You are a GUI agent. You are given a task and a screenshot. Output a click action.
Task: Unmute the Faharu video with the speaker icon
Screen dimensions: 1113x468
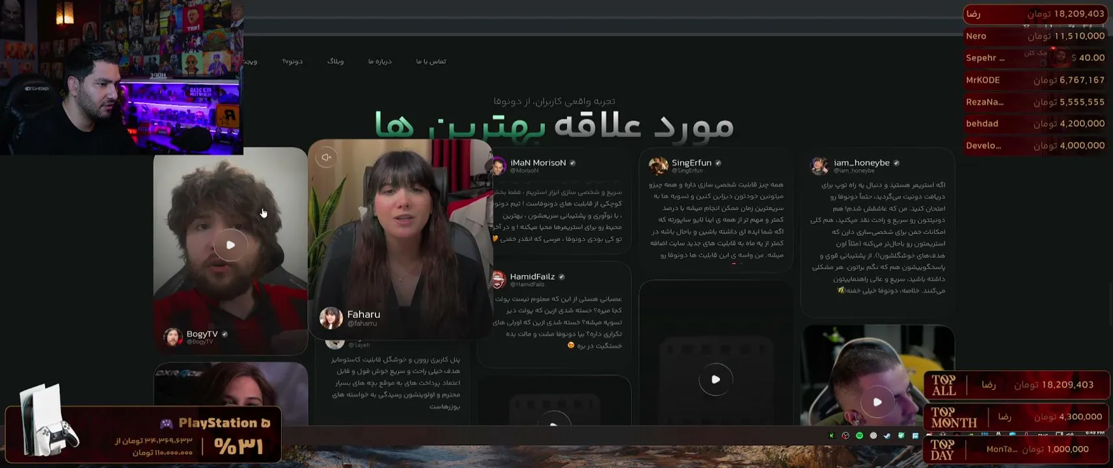[x=326, y=157]
